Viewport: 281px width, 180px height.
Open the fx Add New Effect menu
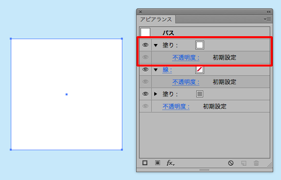tap(170, 163)
